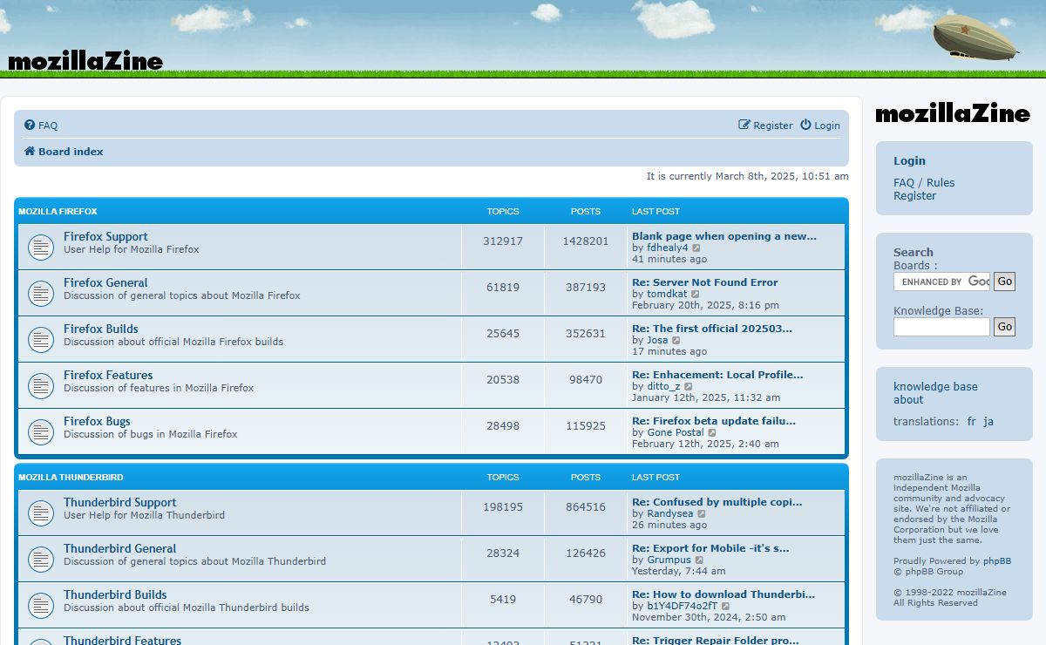View latest post icon next to ditto_z
The width and height of the screenshot is (1046, 645).
coord(689,387)
